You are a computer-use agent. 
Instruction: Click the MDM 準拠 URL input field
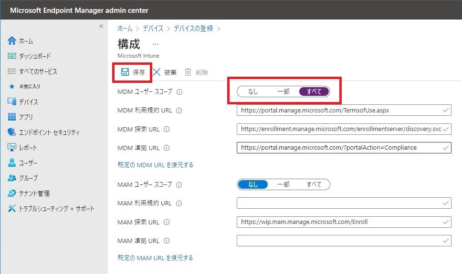click(344, 147)
